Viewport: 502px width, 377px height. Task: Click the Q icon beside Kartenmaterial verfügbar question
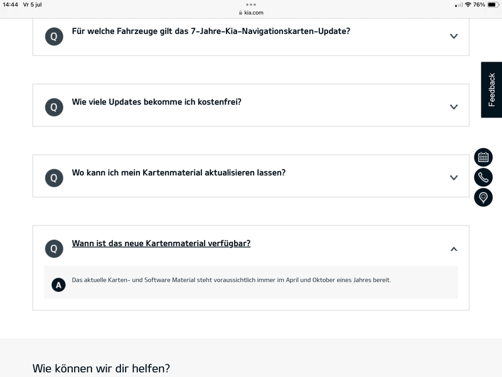coord(54,249)
